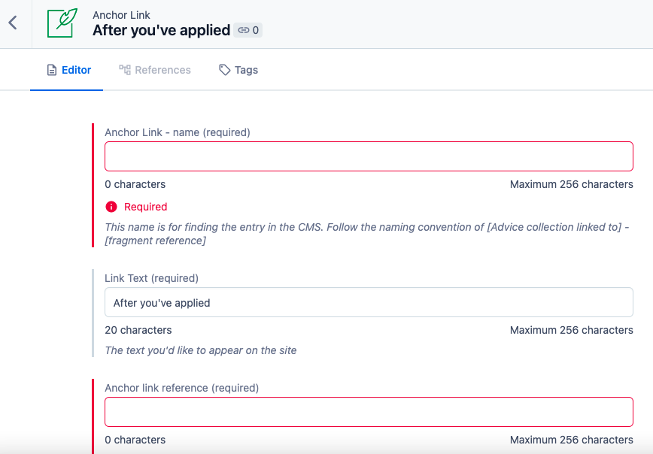The image size is (653, 454).
Task: Click the link count badge showing 0
Action: (248, 31)
